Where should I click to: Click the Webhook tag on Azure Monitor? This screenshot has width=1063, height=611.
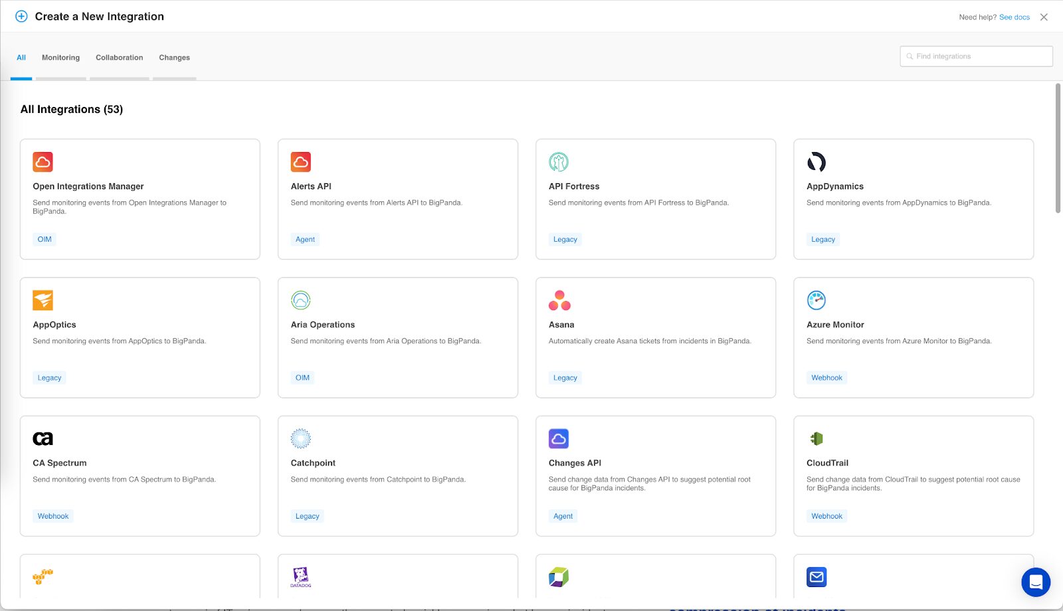(x=826, y=378)
